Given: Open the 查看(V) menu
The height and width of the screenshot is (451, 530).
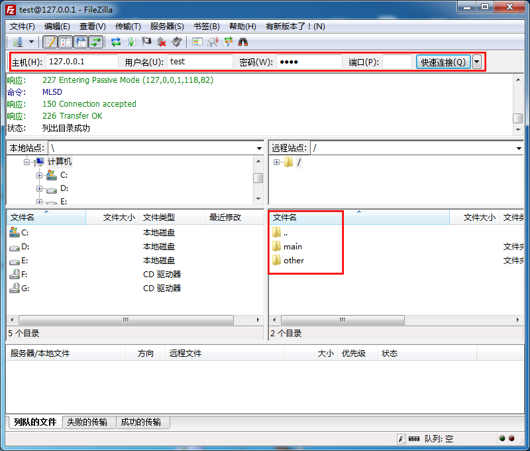Looking at the screenshot, I should click(93, 27).
